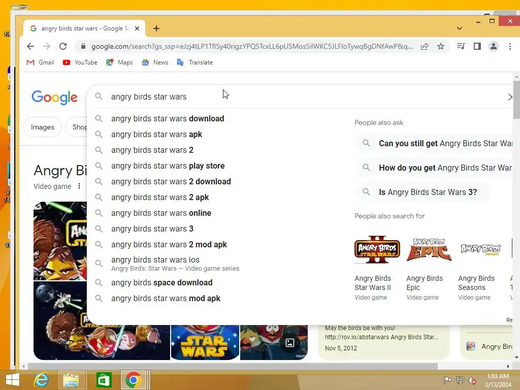Image resolution: width=520 pixels, height=390 pixels.
Task: Open Windows Start button
Action: click(13, 380)
